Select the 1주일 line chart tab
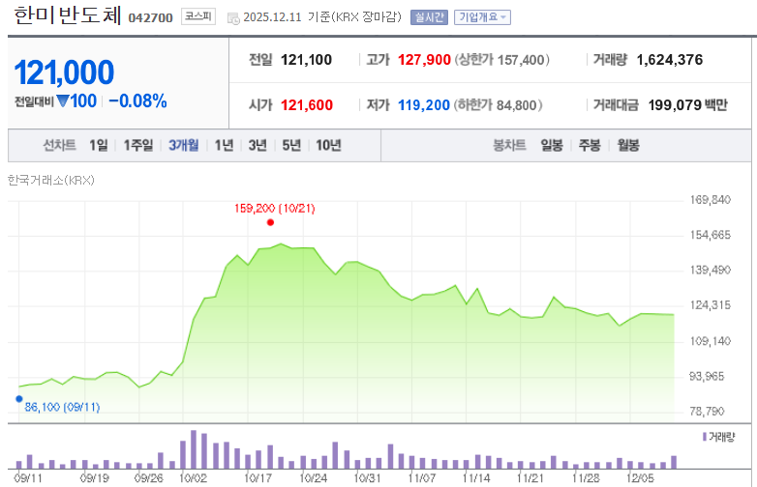 click(138, 145)
